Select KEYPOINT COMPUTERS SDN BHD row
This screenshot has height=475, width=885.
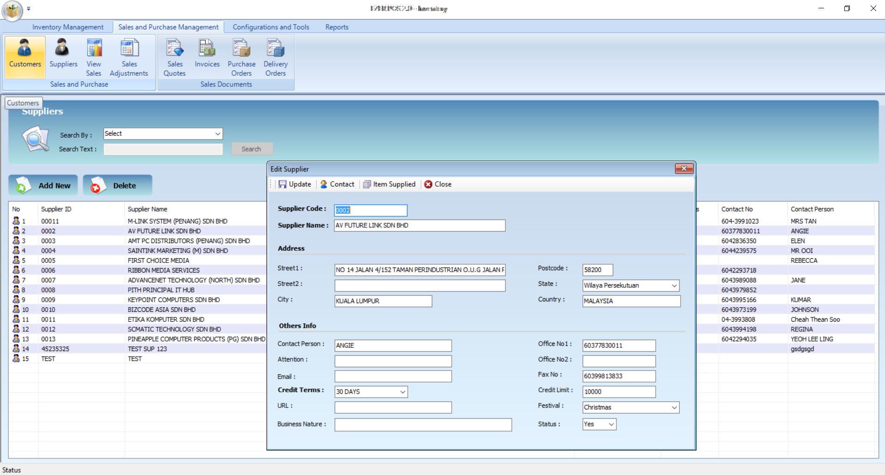click(173, 299)
